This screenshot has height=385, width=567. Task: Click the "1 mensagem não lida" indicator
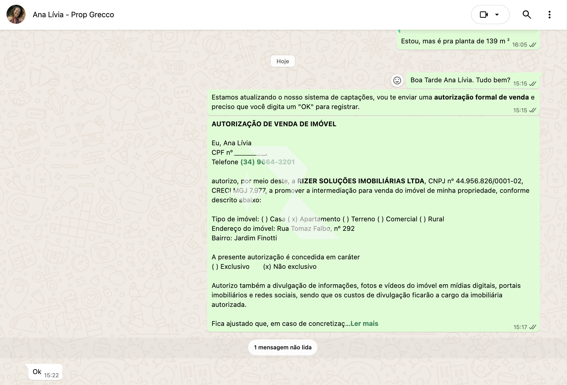[283, 347]
